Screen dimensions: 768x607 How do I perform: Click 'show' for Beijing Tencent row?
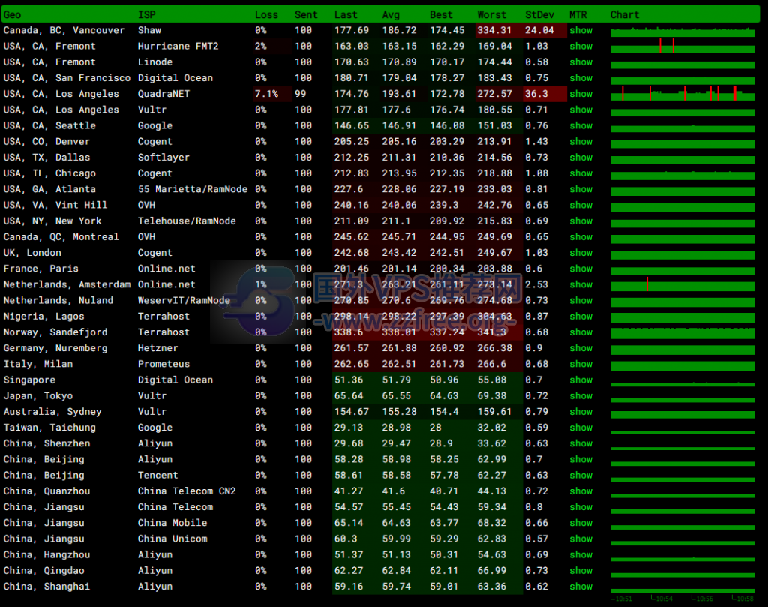tap(581, 476)
